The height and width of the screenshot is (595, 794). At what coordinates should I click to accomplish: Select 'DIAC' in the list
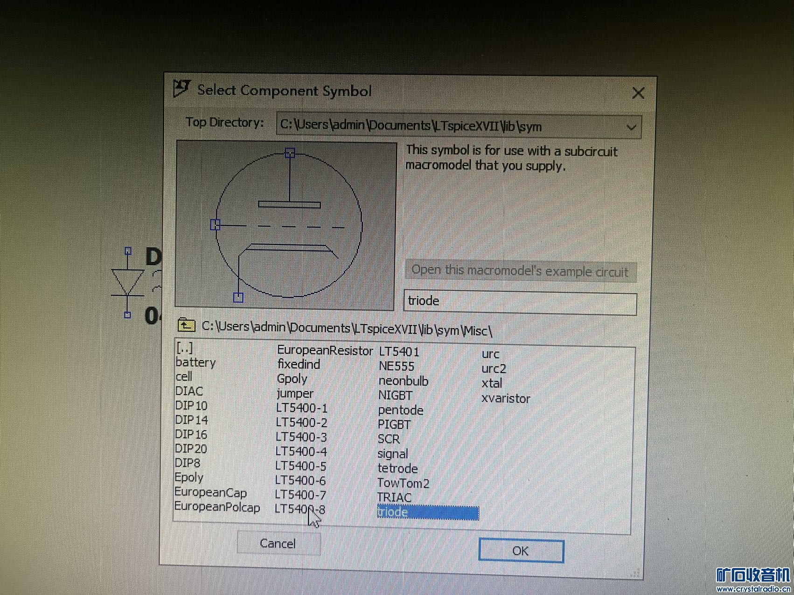(189, 391)
